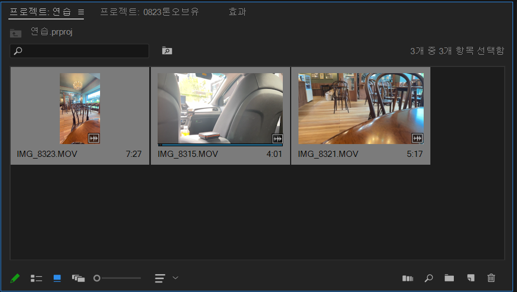Click the IMG_8321.MOV file name

328,154
